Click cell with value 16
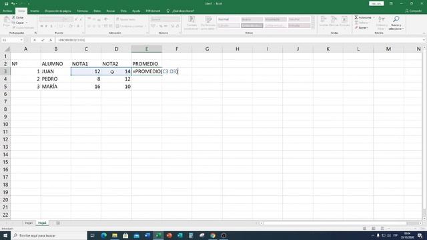Image resolution: width=427 pixels, height=240 pixels. (x=86, y=87)
